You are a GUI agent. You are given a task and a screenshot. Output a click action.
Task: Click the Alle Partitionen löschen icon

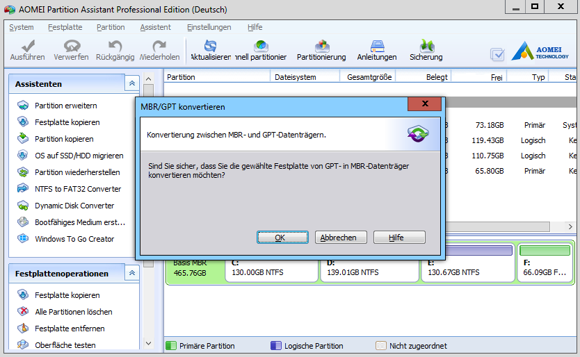click(23, 312)
